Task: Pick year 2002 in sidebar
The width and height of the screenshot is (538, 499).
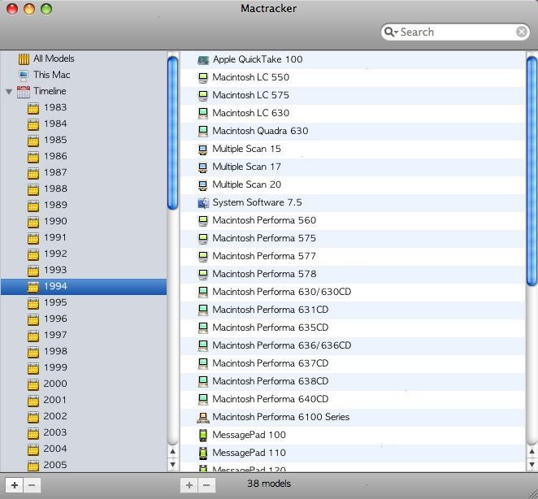Action: point(84,416)
